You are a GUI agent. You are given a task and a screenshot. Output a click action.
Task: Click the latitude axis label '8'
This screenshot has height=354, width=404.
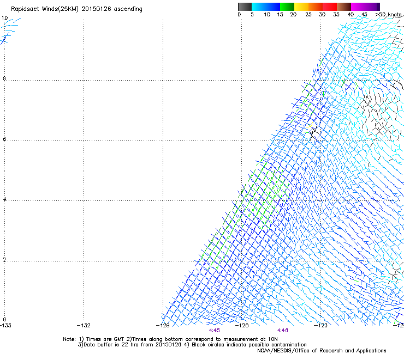[4, 78]
